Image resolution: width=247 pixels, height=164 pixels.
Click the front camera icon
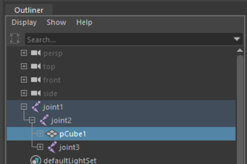click(x=35, y=80)
